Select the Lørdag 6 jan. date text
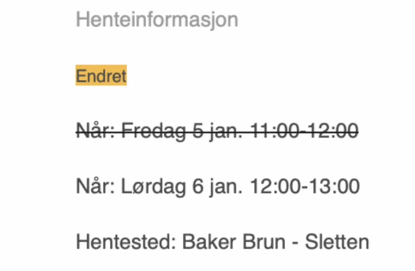415x271 pixels. 182,187
